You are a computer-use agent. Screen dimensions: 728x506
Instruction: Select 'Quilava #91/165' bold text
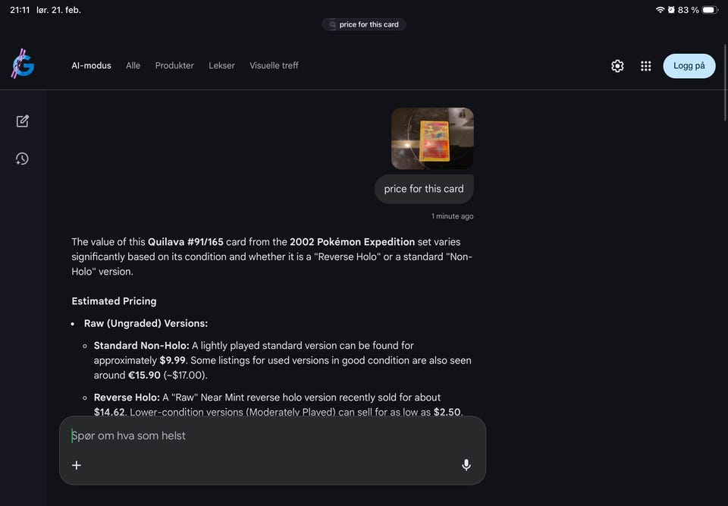pos(186,241)
